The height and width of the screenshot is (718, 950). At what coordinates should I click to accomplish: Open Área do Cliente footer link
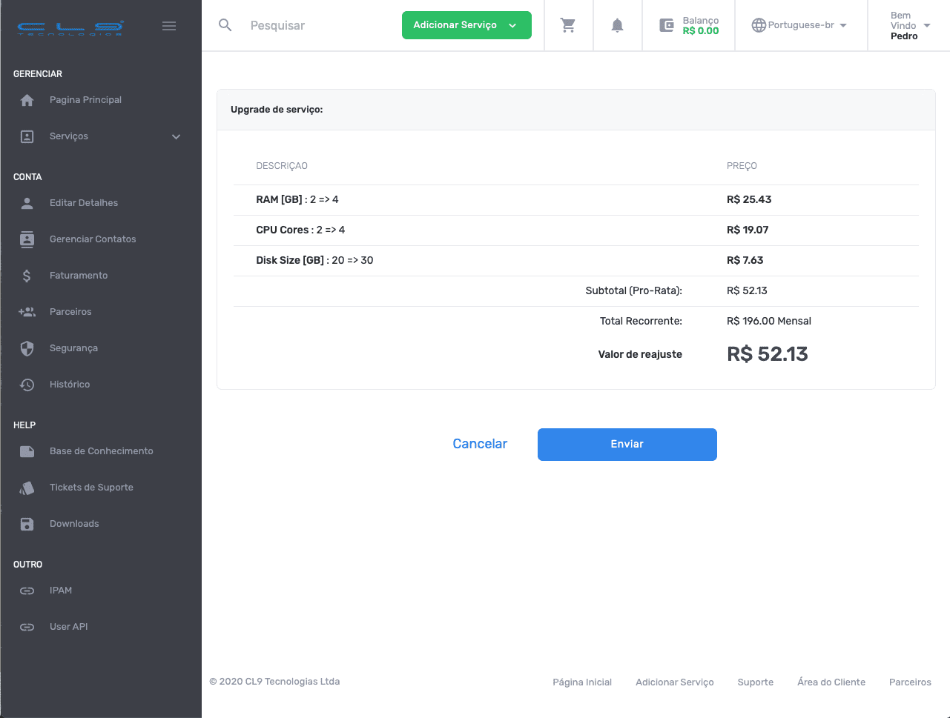(831, 682)
